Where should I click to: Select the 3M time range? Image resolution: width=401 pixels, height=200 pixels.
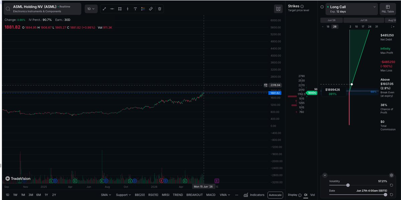[31, 195]
